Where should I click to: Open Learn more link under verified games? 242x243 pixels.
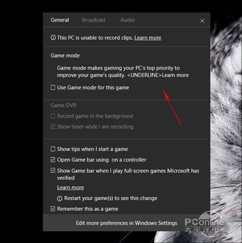click(x=70, y=188)
